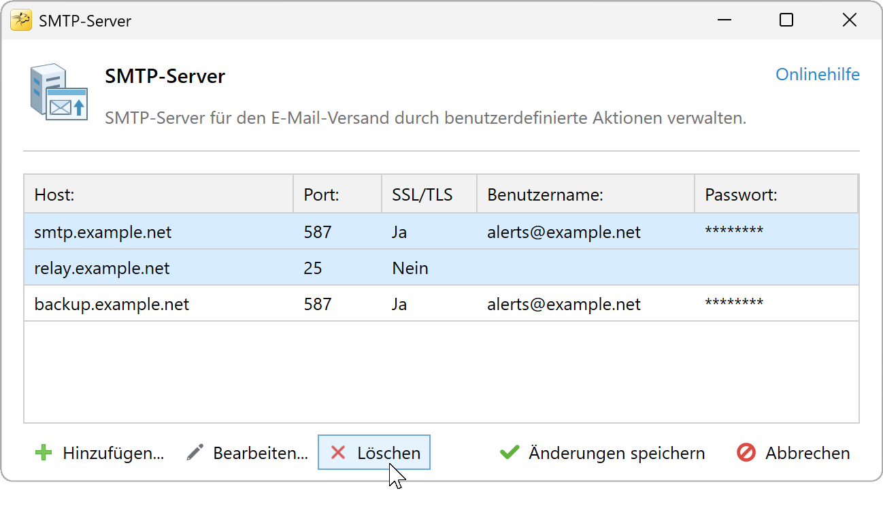883x510 pixels.
Task: Click Hinzufügen... button label
Action: [114, 453]
